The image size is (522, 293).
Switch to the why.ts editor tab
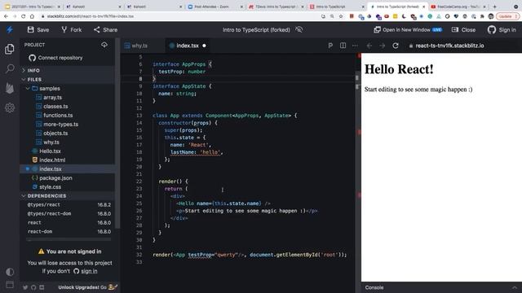(x=136, y=46)
